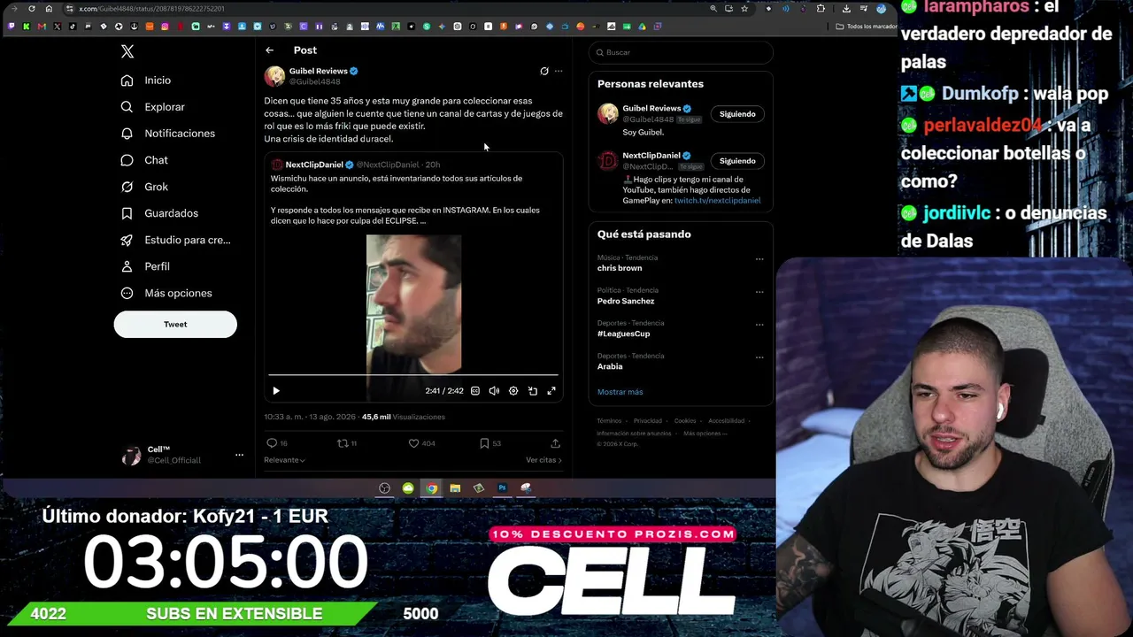Image resolution: width=1133 pixels, height=637 pixels.
Task: Bookmark this page with star icon
Action: (x=744, y=9)
